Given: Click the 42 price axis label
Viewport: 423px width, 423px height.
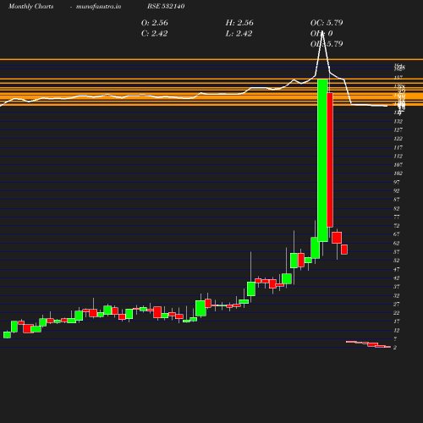Looking at the screenshot, I should pos(397,278).
